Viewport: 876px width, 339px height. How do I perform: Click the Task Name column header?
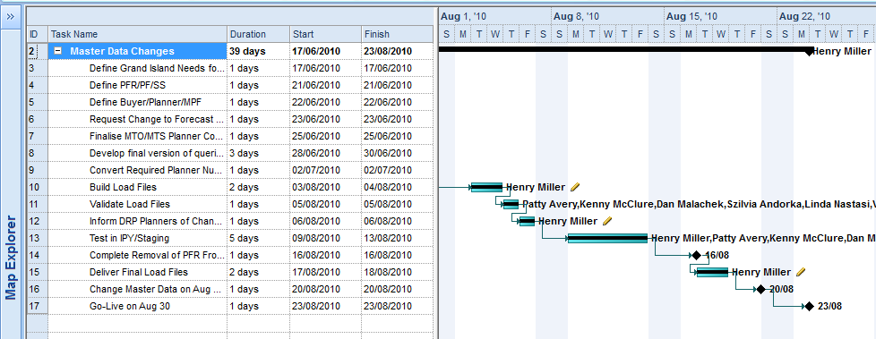(x=137, y=34)
